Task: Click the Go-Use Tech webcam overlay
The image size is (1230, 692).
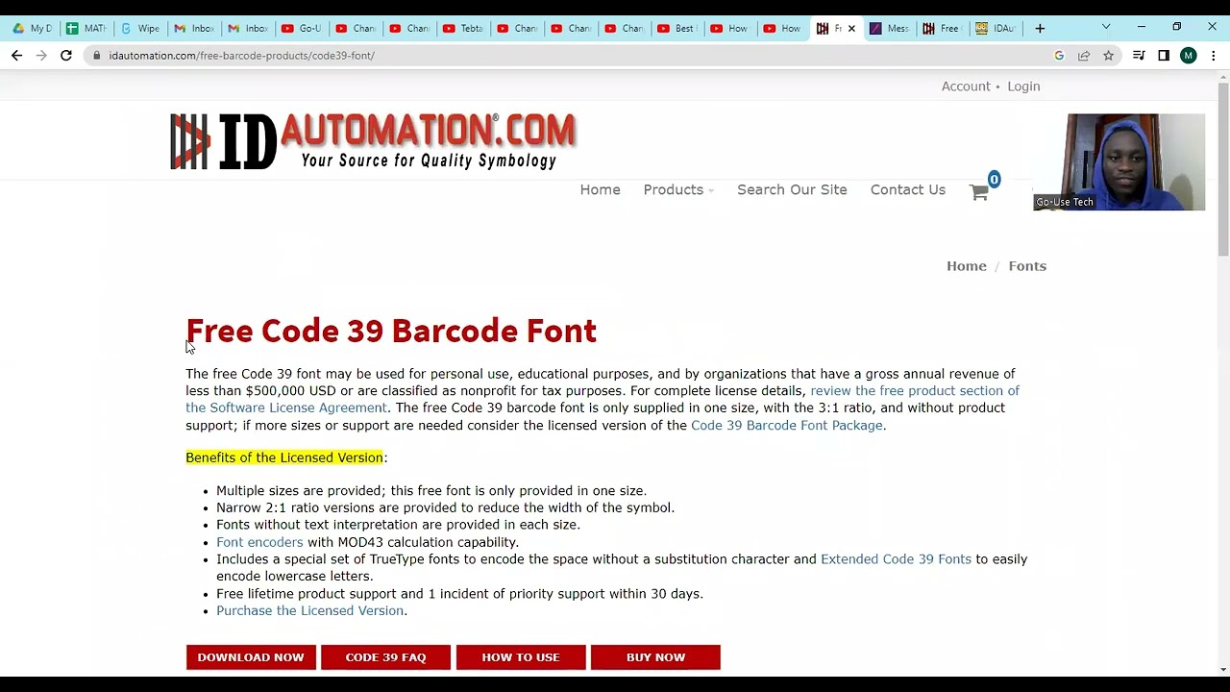Action: click(1119, 161)
